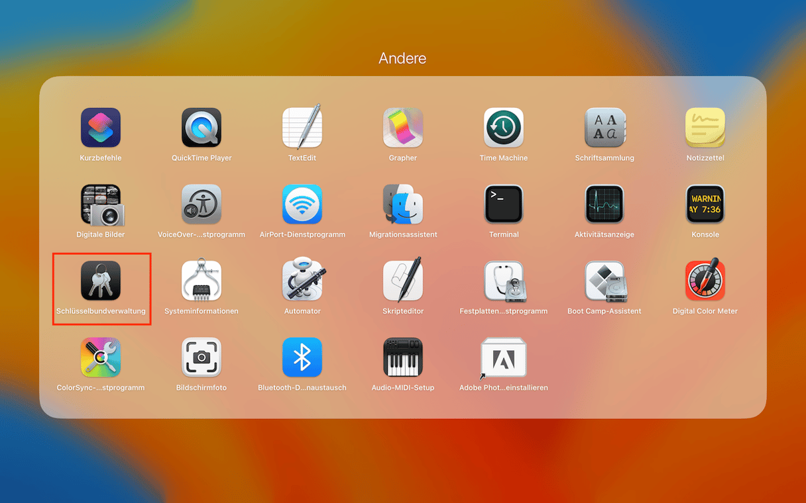This screenshot has height=503, width=806.
Task: Select the "Andere" folder title
Action: pyautogui.click(x=402, y=58)
